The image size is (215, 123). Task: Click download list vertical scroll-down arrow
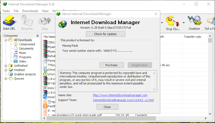point(210,114)
